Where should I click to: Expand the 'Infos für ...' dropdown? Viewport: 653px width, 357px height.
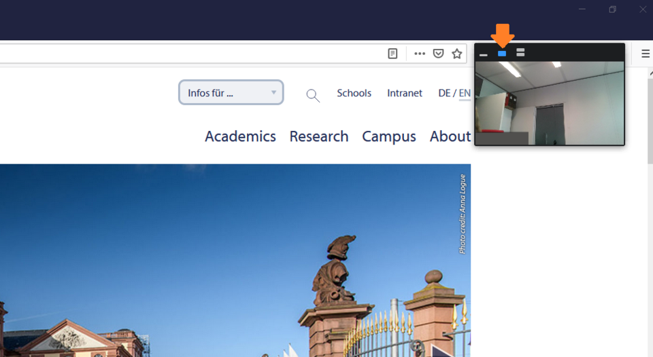(231, 92)
